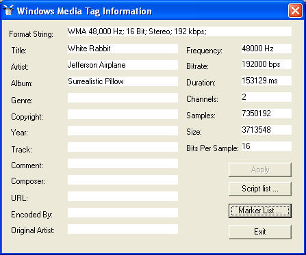The width and height of the screenshot is (306, 255).
Task: Close the Windows Media Tag Information dialog
Action: pyautogui.click(x=295, y=11)
